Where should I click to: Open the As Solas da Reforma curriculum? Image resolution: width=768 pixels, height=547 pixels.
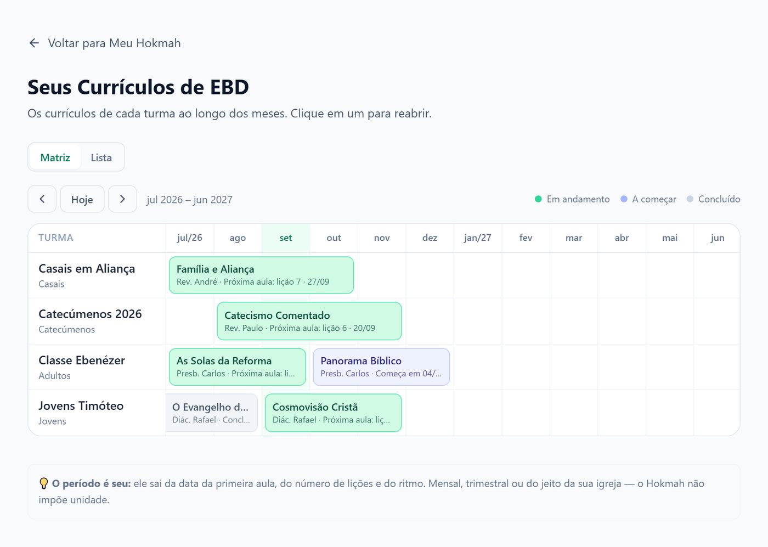(238, 367)
